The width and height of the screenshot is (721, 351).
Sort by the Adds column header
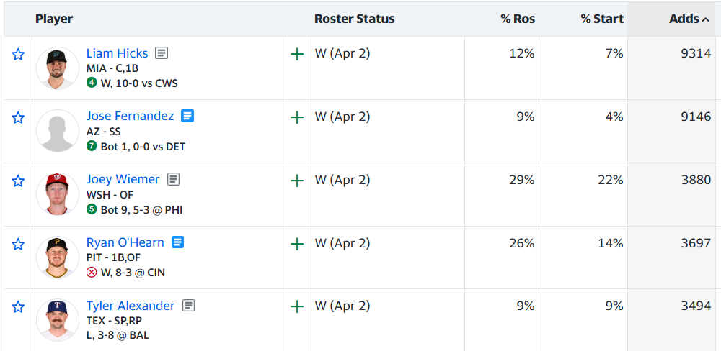(689, 19)
